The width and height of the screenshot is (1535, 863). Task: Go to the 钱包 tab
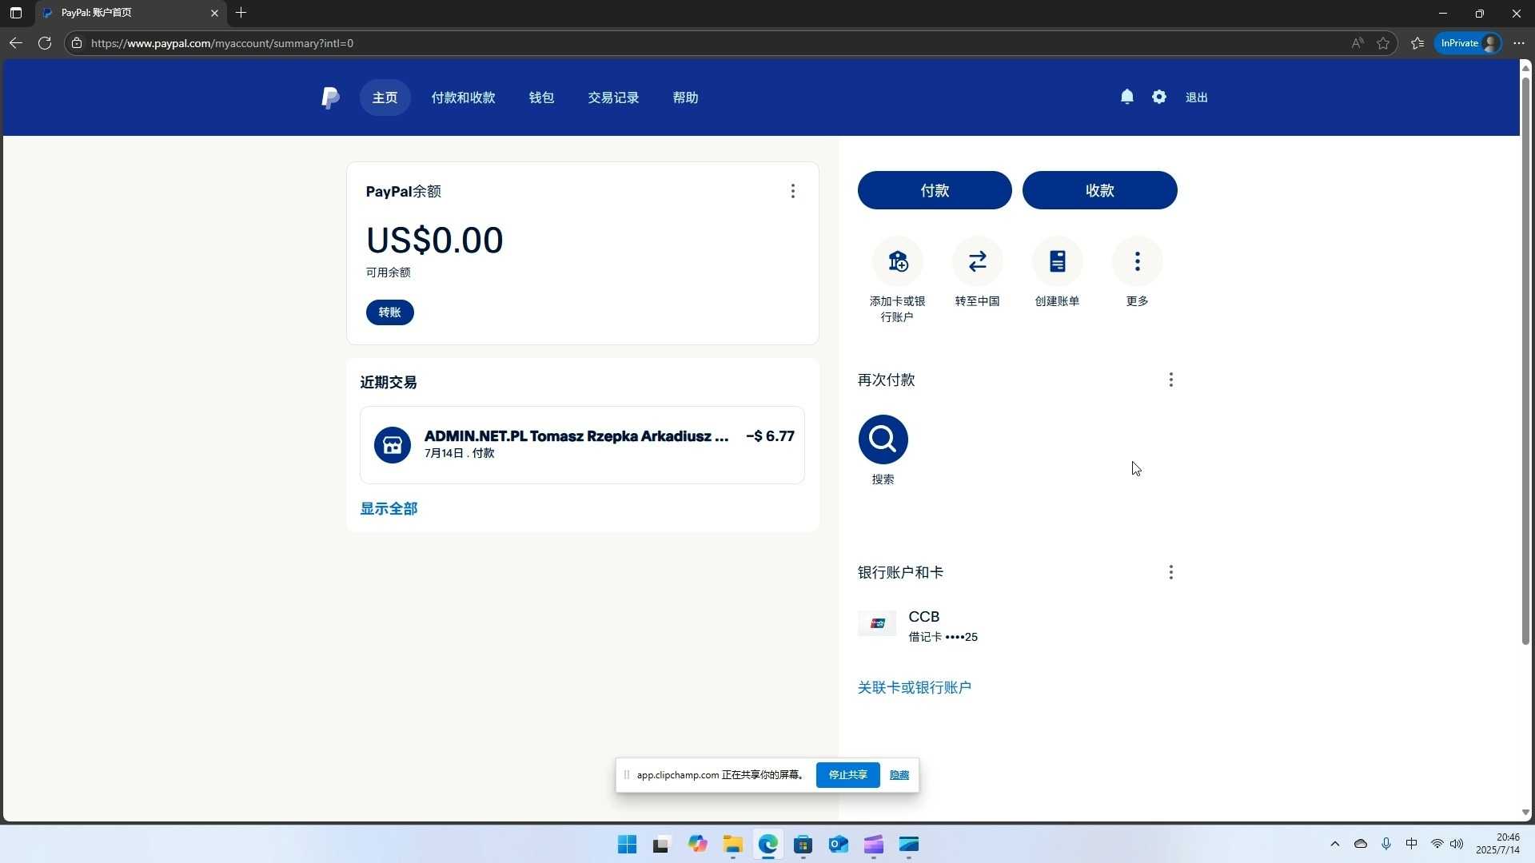click(x=541, y=97)
